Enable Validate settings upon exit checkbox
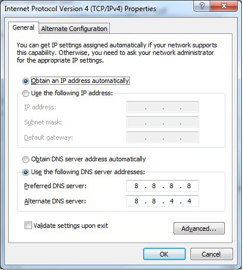Image resolution: width=243 pixels, height=270 pixels. click(28, 226)
